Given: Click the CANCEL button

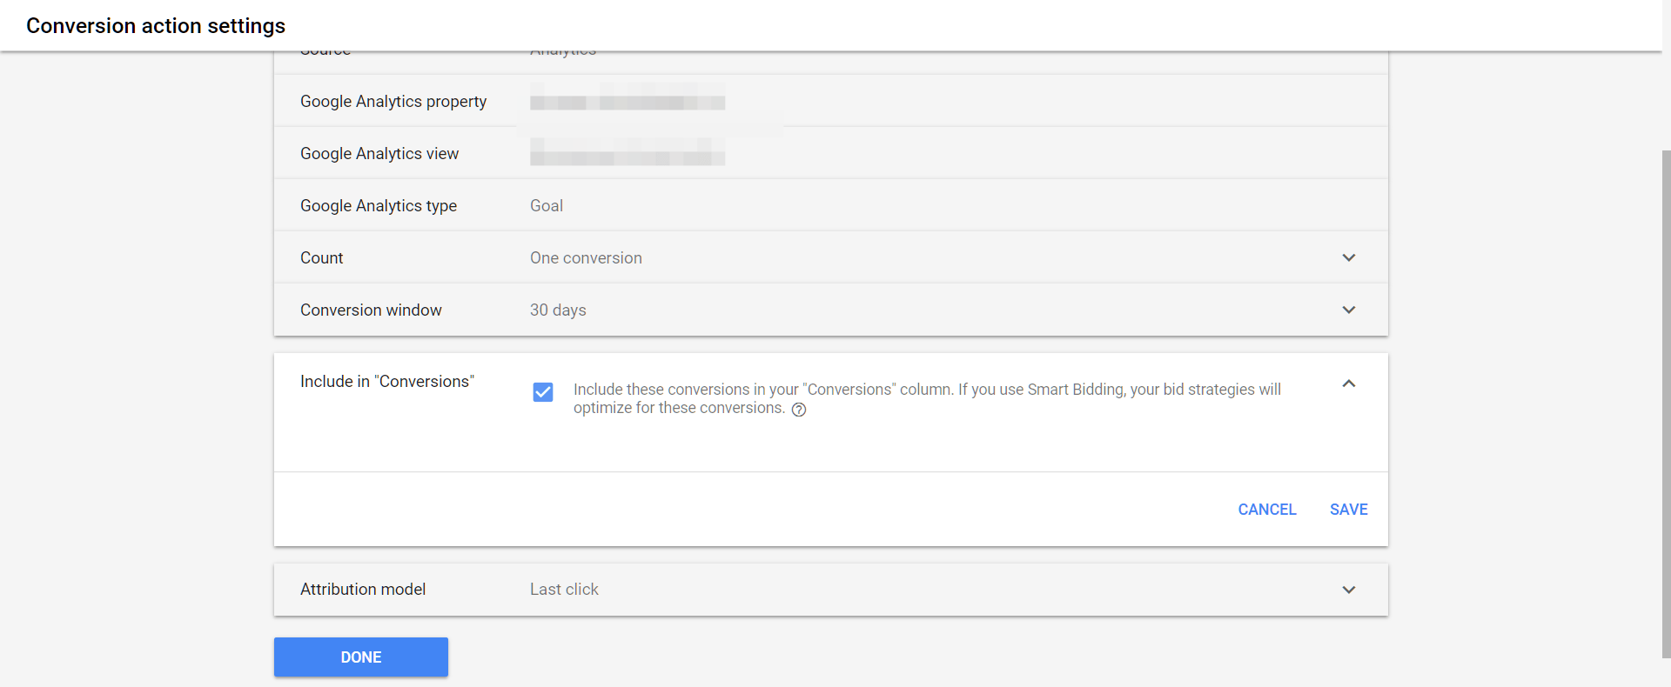Looking at the screenshot, I should coord(1267,510).
